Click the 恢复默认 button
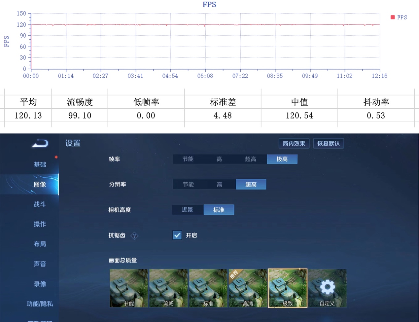The width and height of the screenshot is (419, 322). (x=329, y=143)
